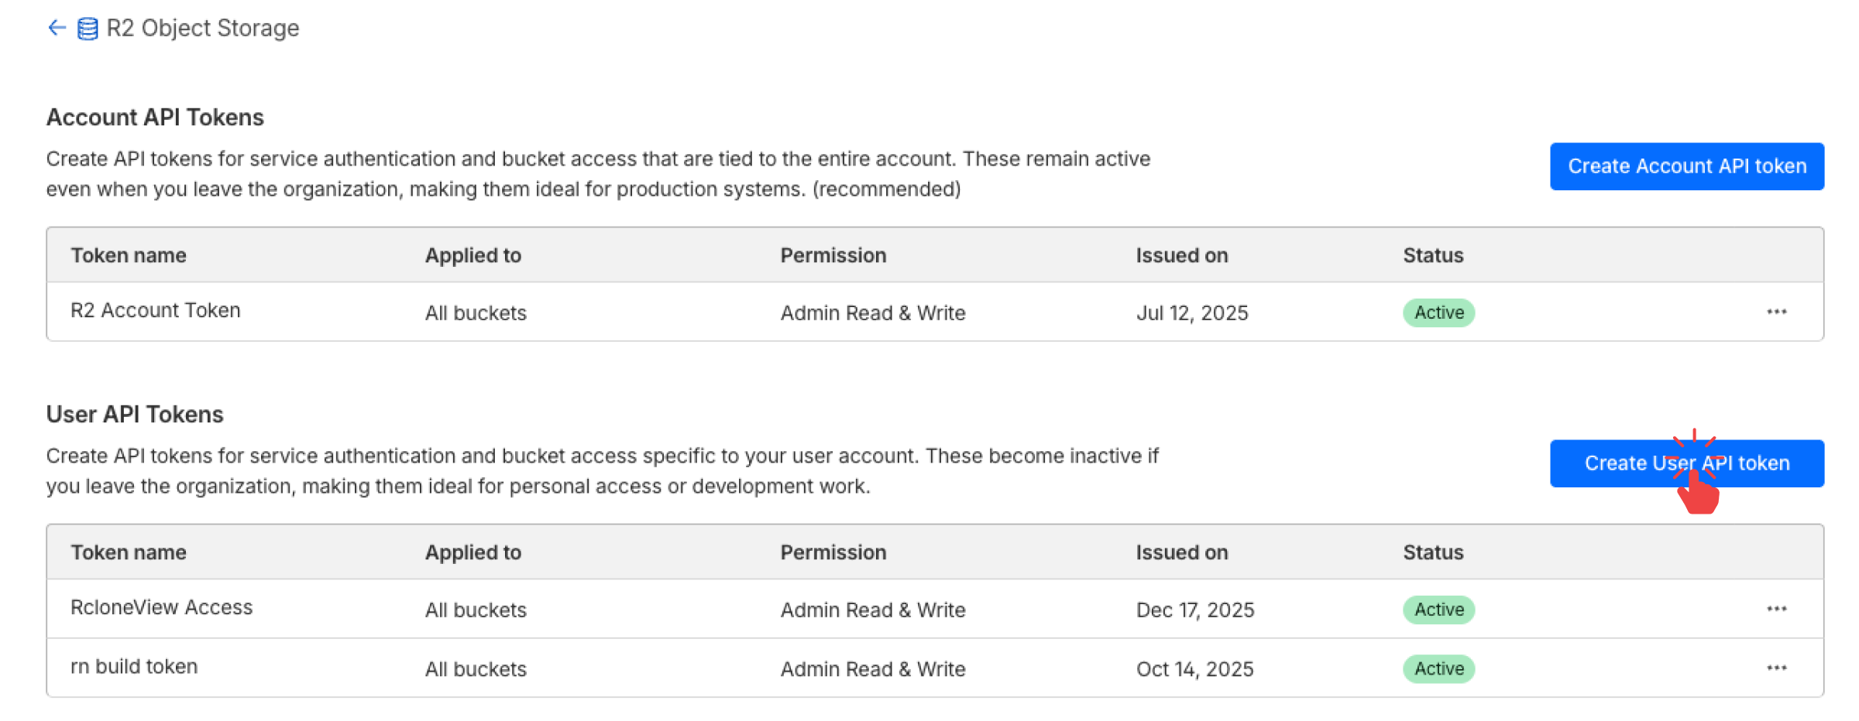This screenshot has width=1859, height=721.
Task: Click the Active badge on RcloneView Access row
Action: click(1438, 609)
